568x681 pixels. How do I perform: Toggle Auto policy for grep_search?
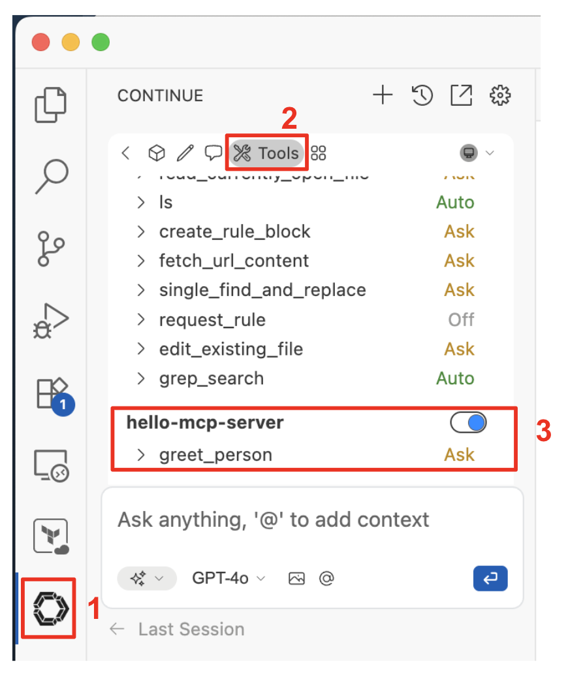point(455,378)
